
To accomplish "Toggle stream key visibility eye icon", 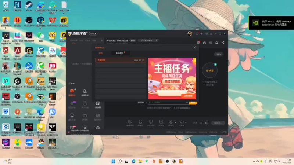I will (187, 102).
